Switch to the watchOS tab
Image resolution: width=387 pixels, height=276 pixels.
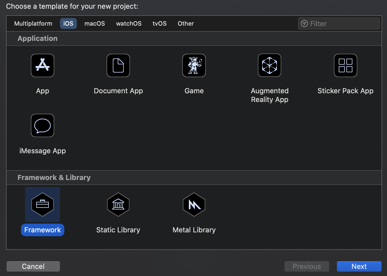click(x=129, y=23)
